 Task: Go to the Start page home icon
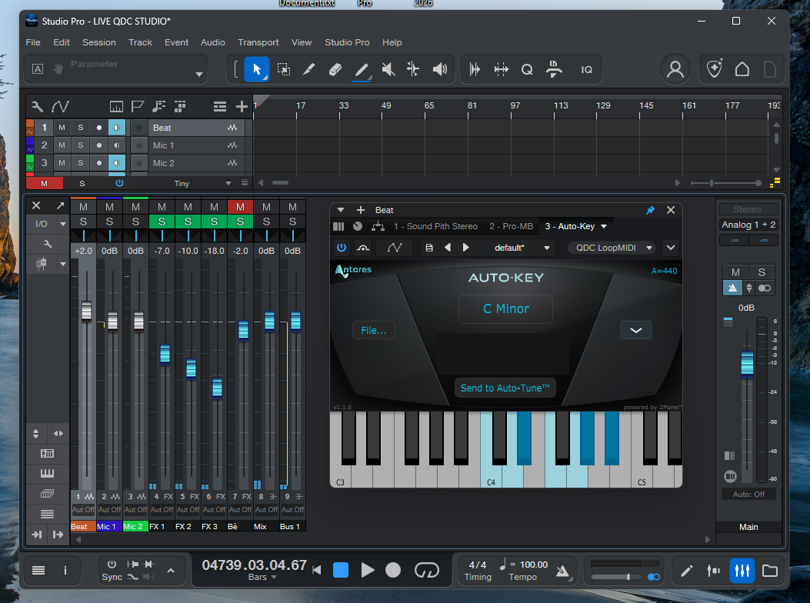742,69
